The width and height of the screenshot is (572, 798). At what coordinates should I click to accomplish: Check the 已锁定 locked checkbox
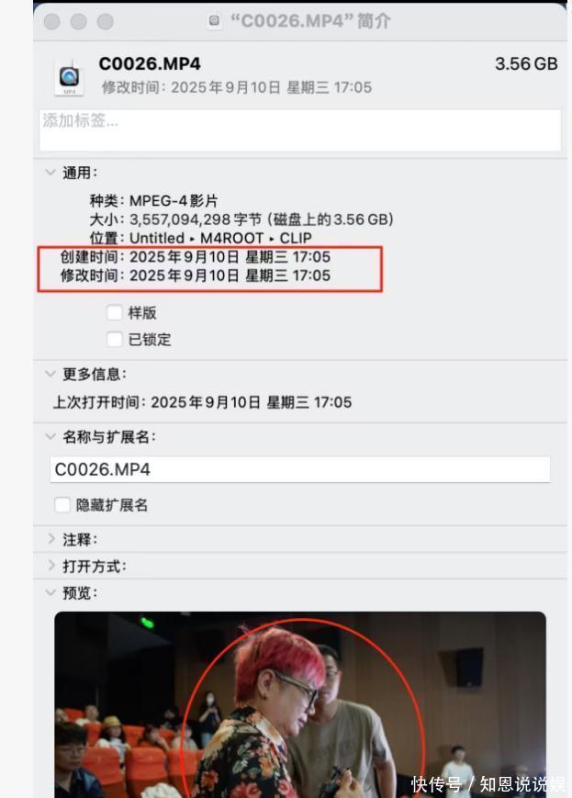click(115, 339)
